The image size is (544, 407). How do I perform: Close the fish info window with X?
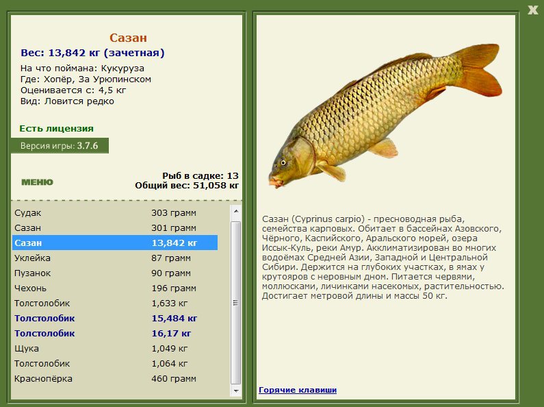point(532,9)
